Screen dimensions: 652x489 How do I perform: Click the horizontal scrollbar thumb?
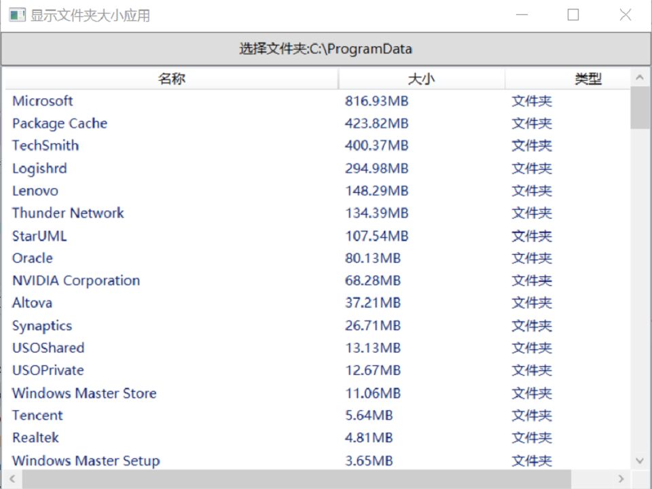point(297,479)
